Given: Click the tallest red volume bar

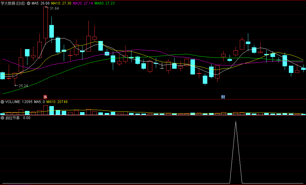Looking at the screenshot, I should pos(45,110).
